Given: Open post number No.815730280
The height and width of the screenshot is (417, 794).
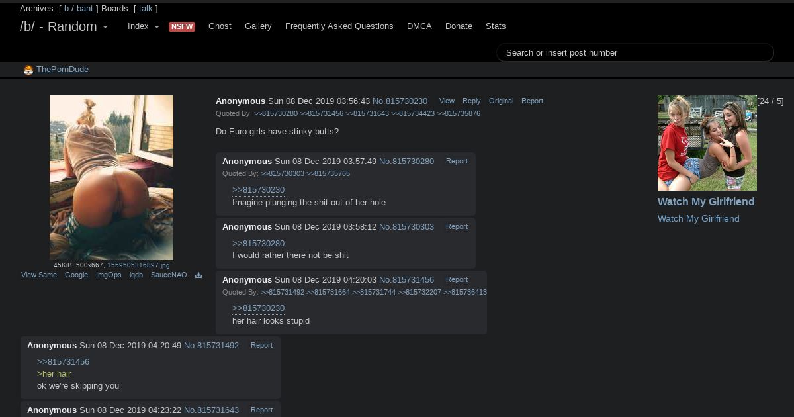Looking at the screenshot, I should 406,162.
